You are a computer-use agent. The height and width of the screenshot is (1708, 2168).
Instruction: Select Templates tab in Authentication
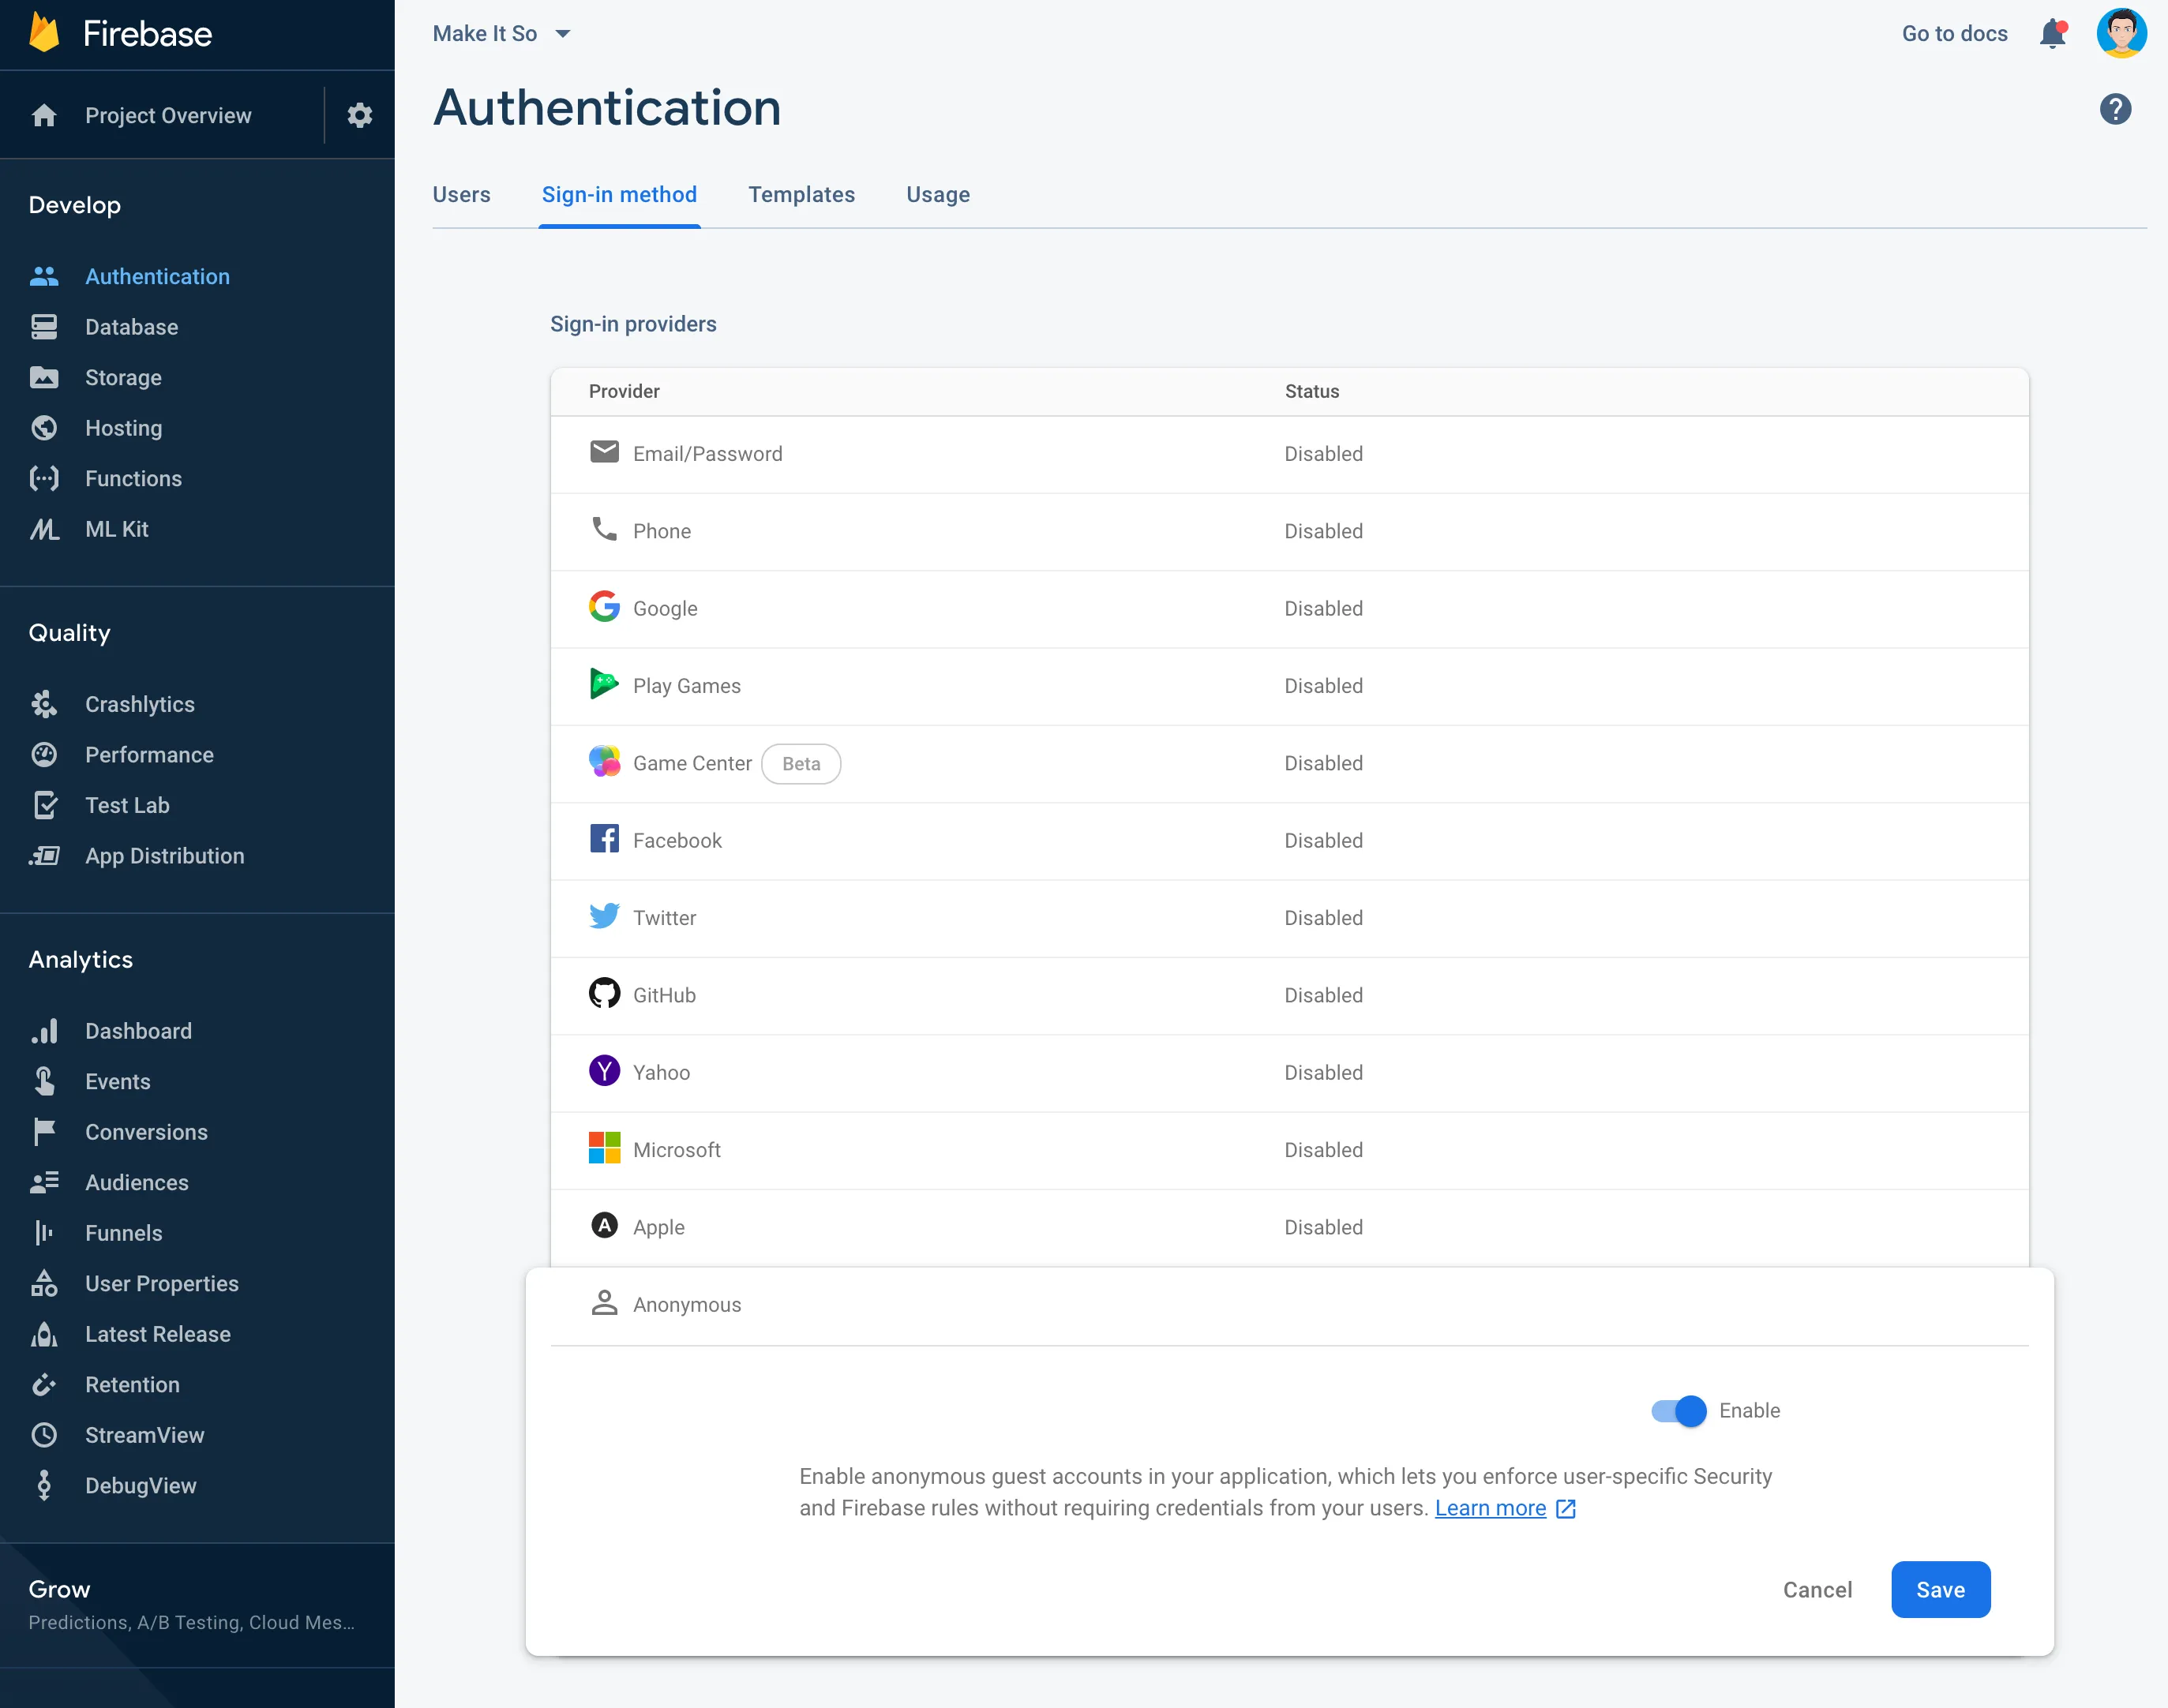802,193
